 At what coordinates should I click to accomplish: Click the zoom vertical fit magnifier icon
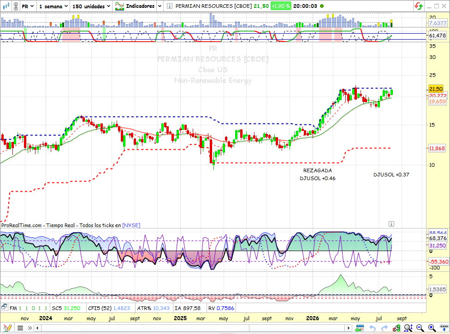coord(409,328)
